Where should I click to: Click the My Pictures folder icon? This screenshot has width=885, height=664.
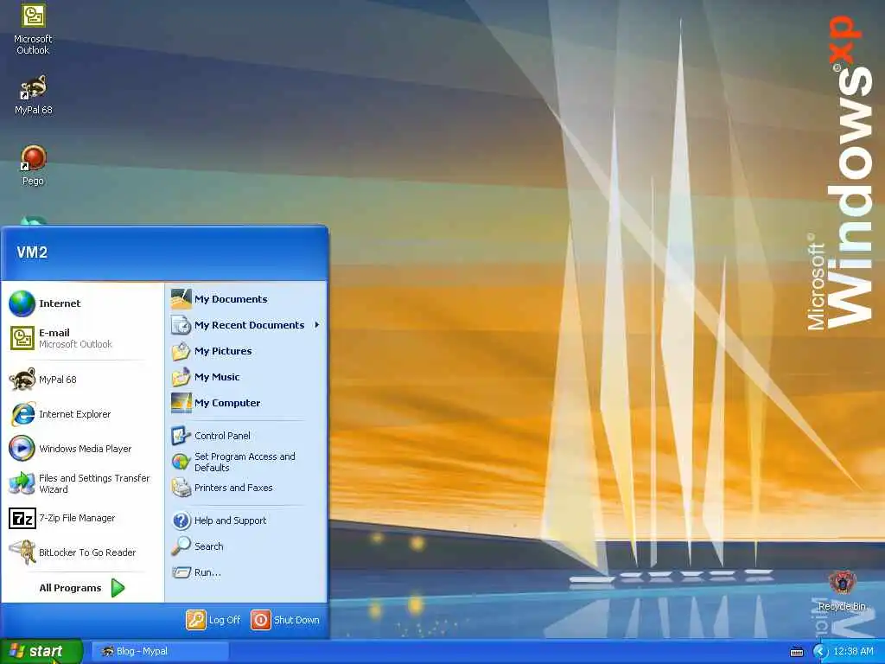181,351
